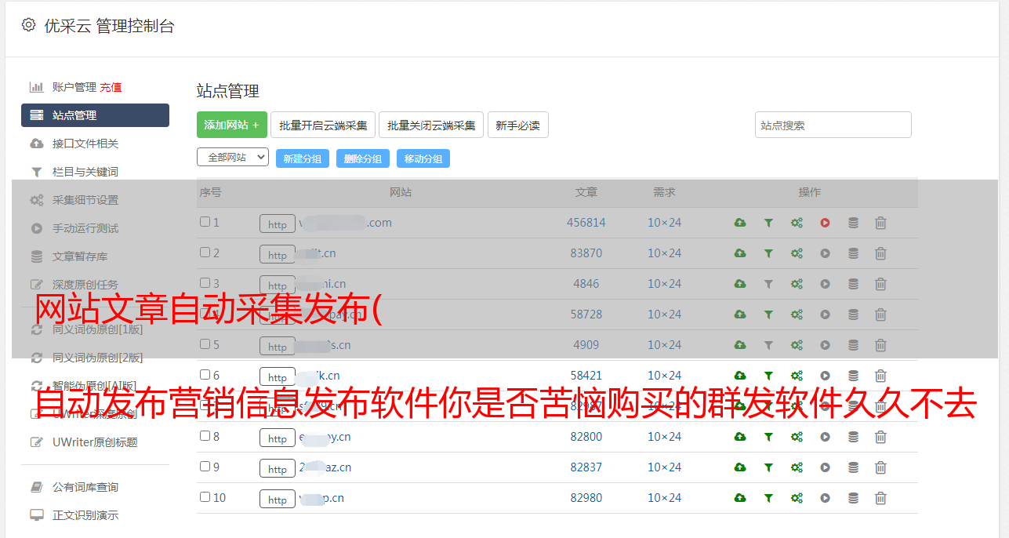1009x538 pixels.
Task: Click the cloud upload icon in row 6
Action: (x=740, y=376)
